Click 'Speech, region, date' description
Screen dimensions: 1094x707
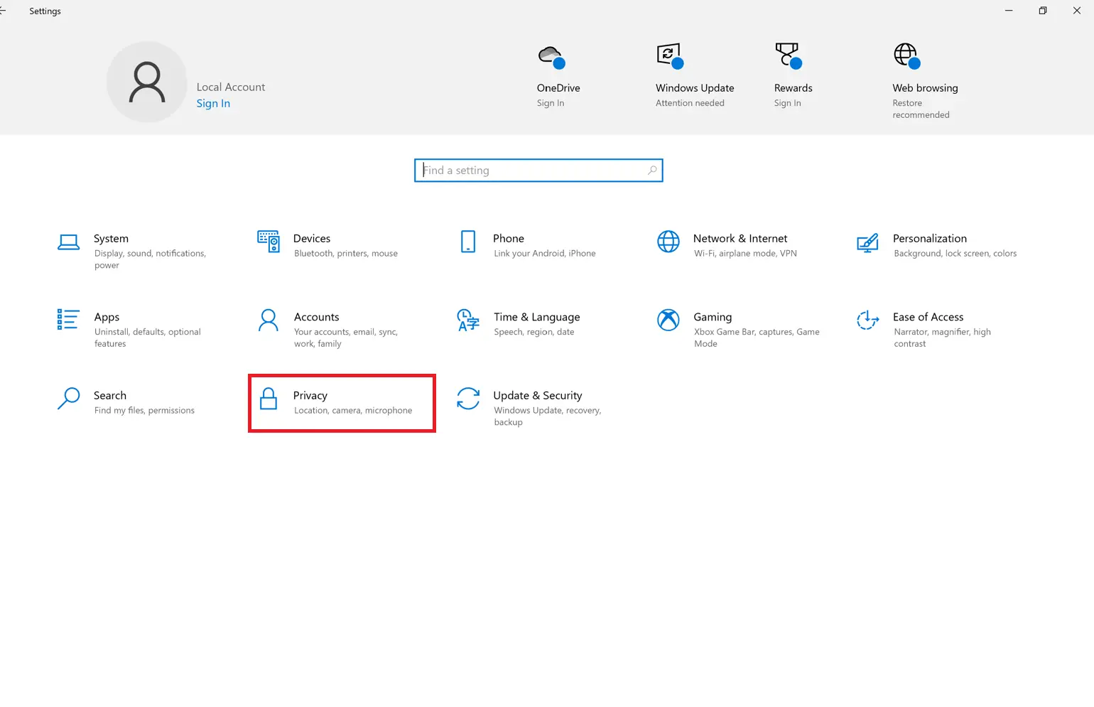[534, 333]
